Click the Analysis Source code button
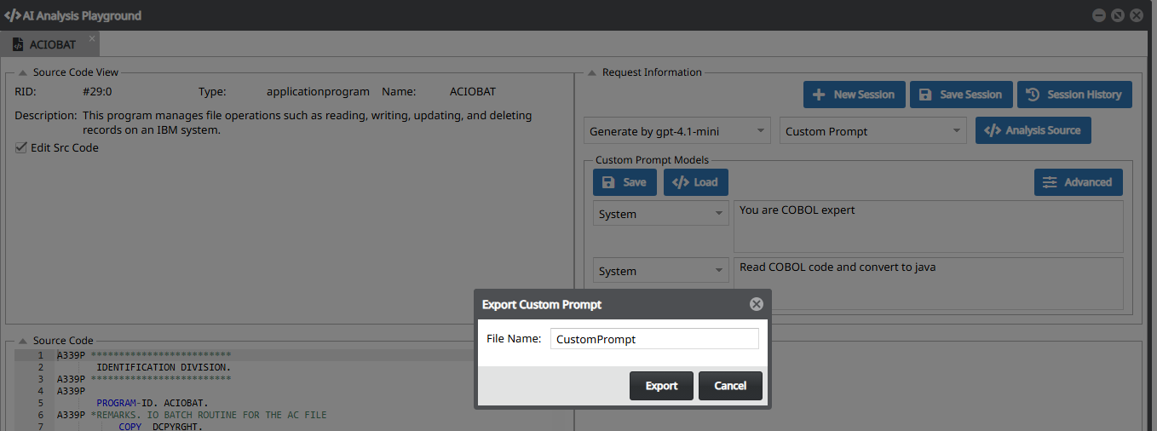 (x=1033, y=130)
